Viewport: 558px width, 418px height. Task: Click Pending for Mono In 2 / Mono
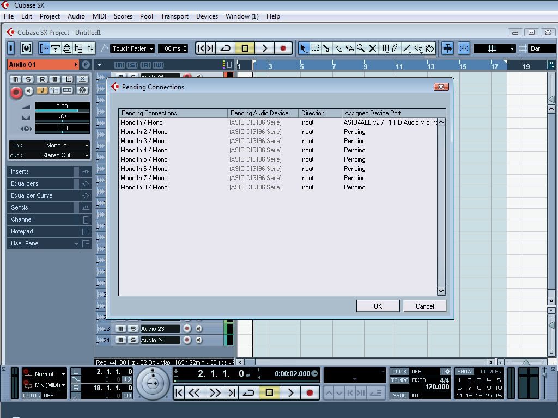[354, 132]
